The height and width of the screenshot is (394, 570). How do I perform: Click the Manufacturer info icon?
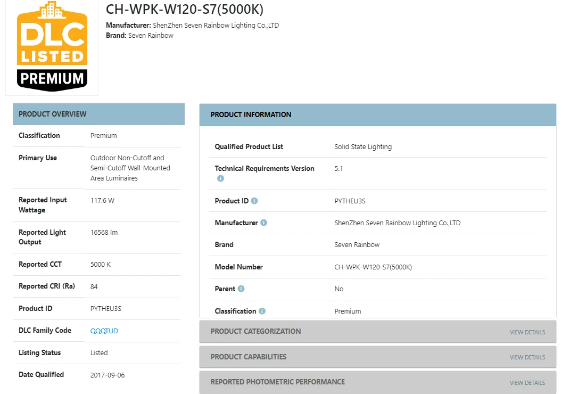tap(264, 223)
